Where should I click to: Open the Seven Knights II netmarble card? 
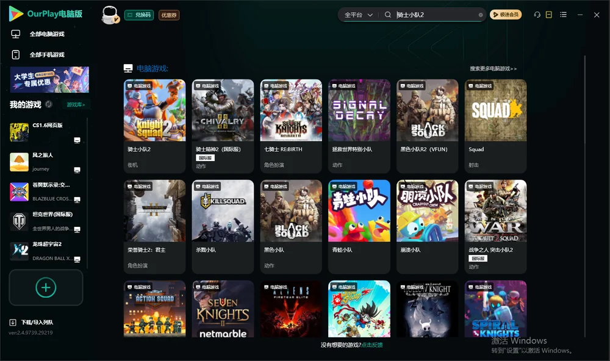tap(223, 309)
